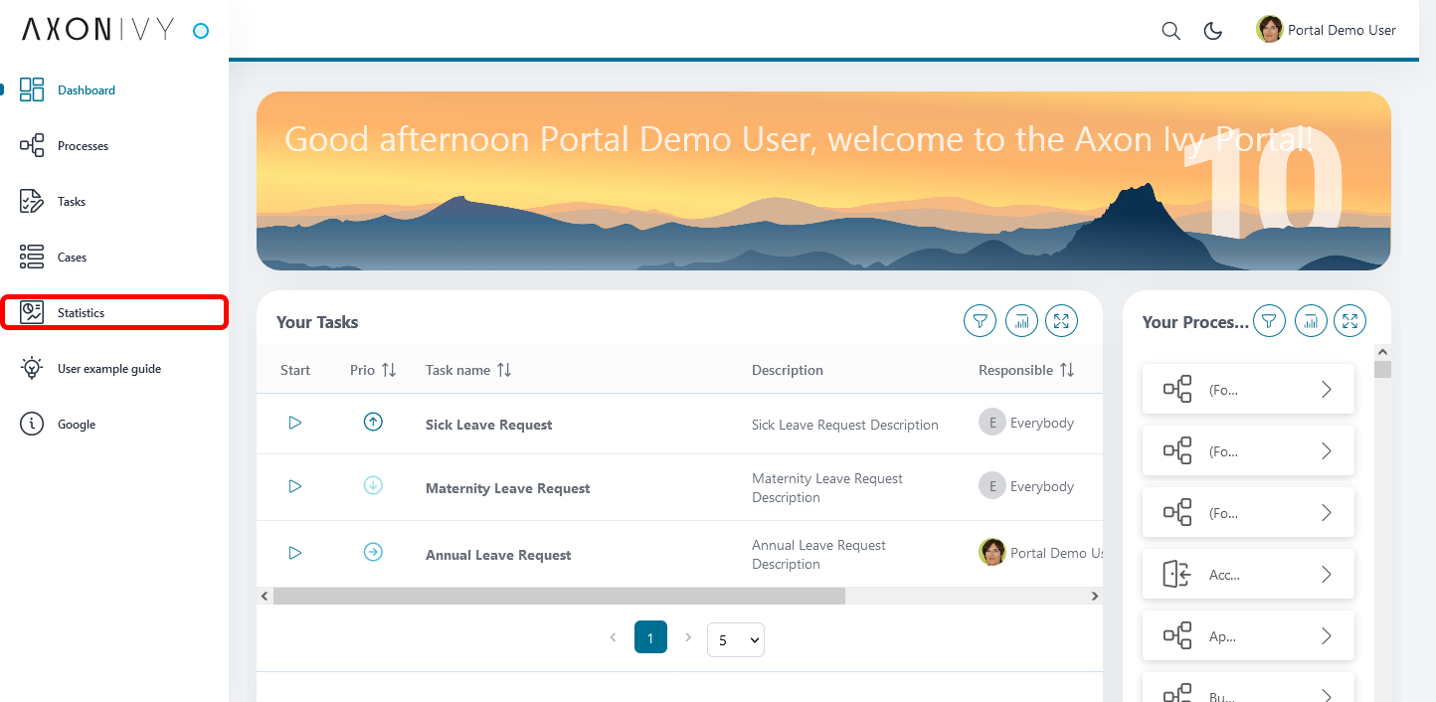Open the Google info icon
This screenshot has height=702, width=1436.
pyautogui.click(x=32, y=424)
